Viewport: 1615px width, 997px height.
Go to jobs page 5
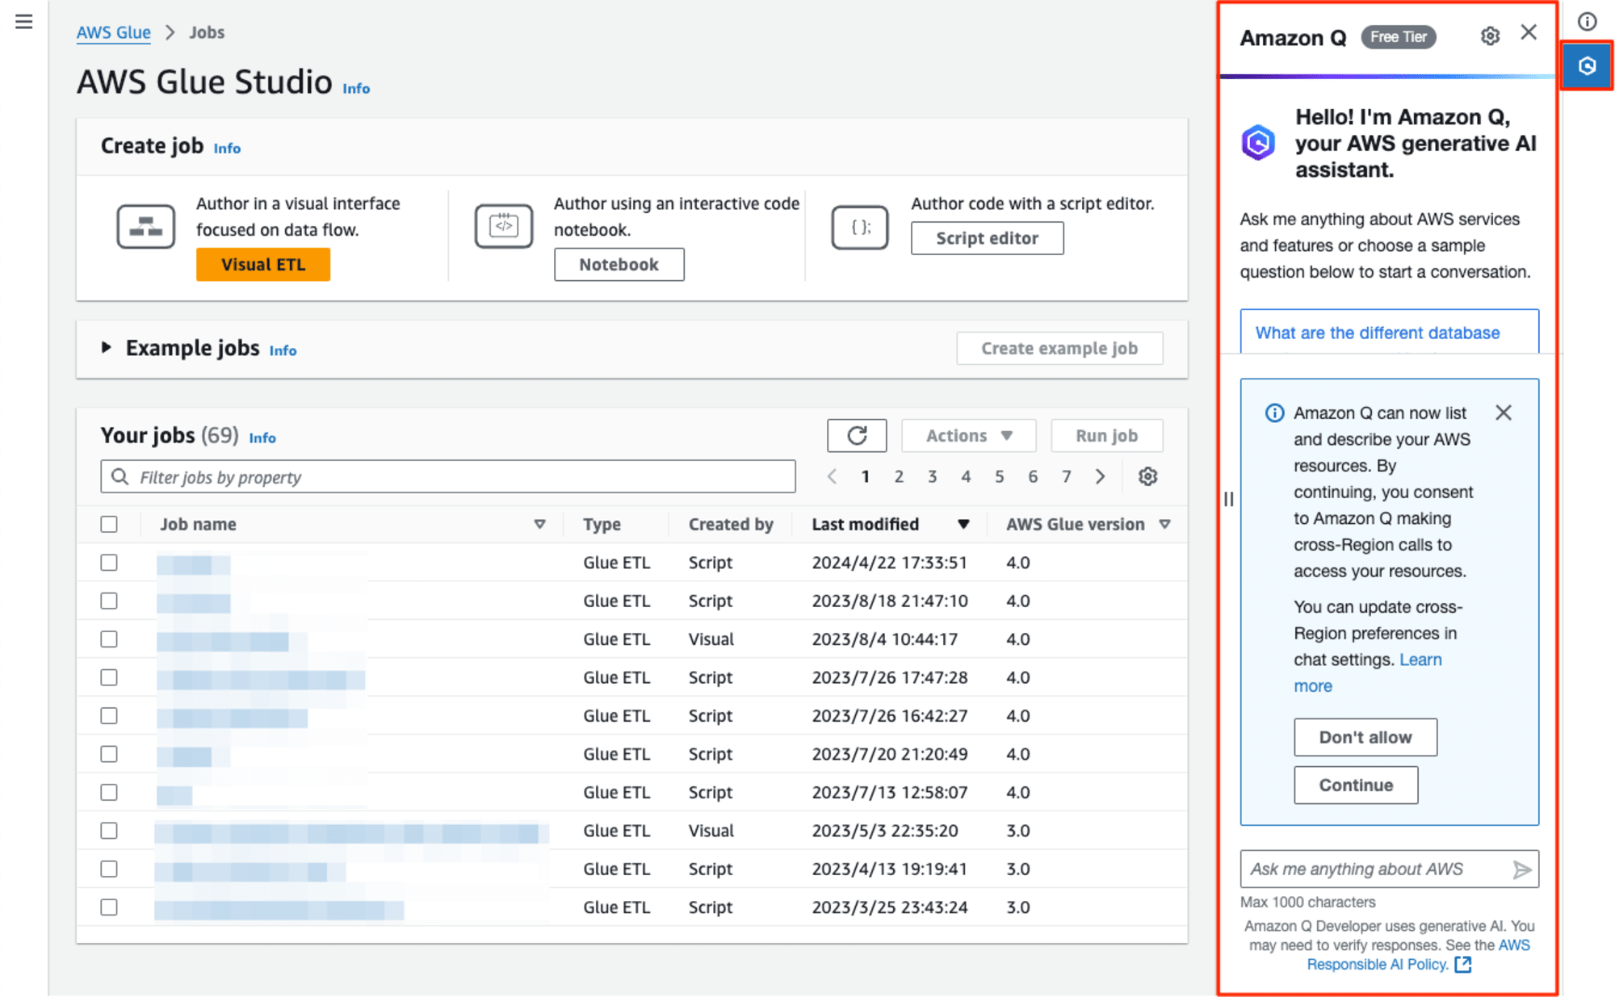999,476
